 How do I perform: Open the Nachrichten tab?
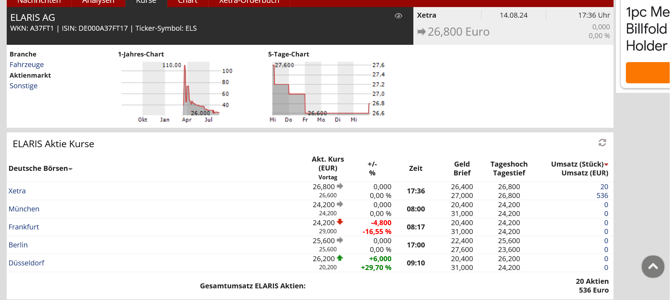[x=39, y=2]
